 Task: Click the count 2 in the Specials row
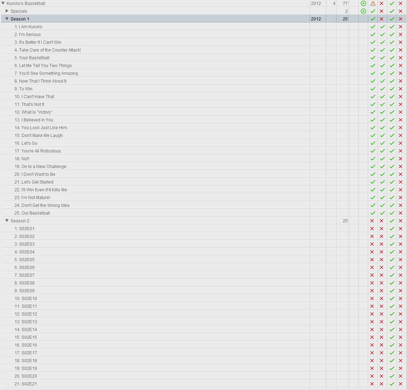pos(346,11)
